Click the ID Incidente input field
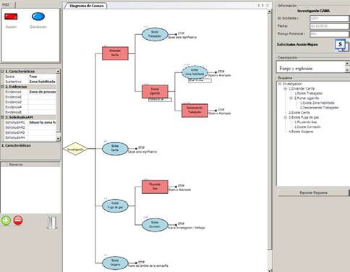Screen dimensions: 350x272 pos(329,18)
